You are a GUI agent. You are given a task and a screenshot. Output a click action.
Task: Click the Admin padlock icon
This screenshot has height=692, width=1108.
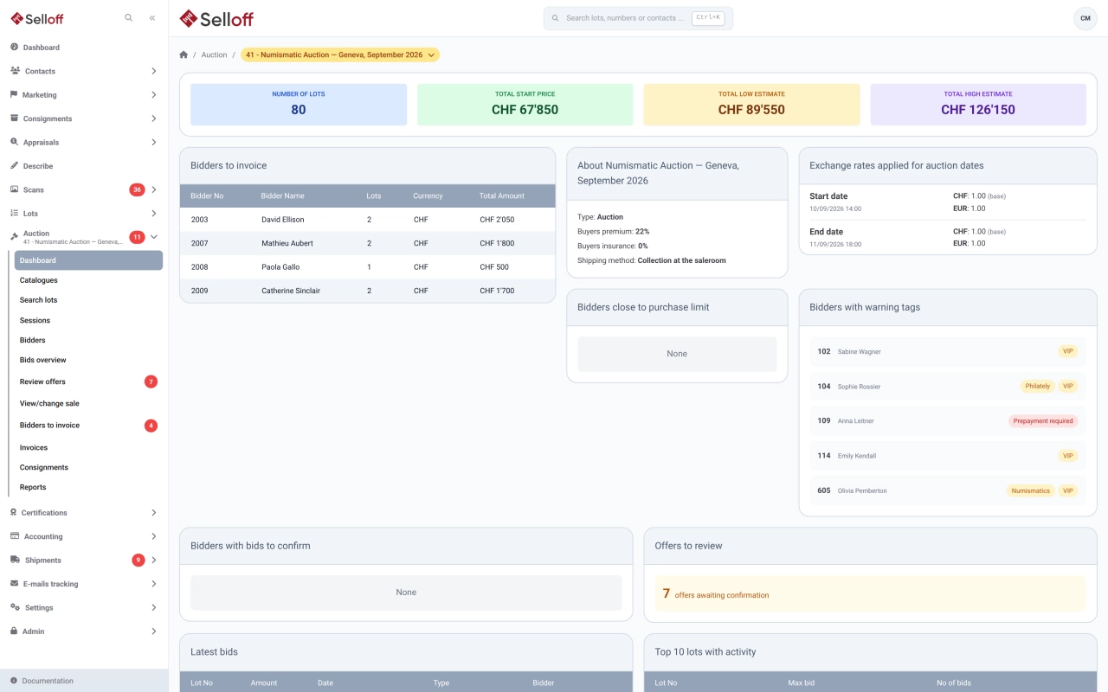pyautogui.click(x=14, y=631)
